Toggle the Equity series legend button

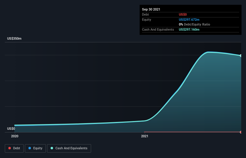35,148
